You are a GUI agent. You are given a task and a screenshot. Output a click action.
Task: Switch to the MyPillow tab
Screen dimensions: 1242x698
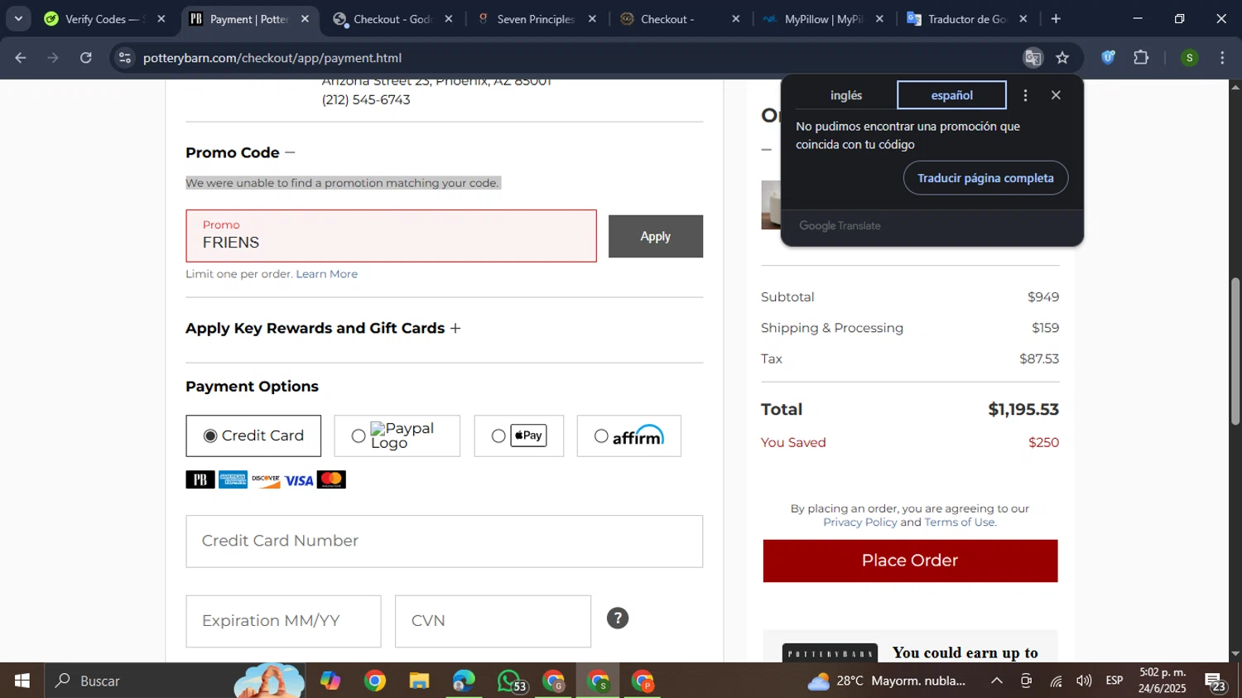coord(823,19)
